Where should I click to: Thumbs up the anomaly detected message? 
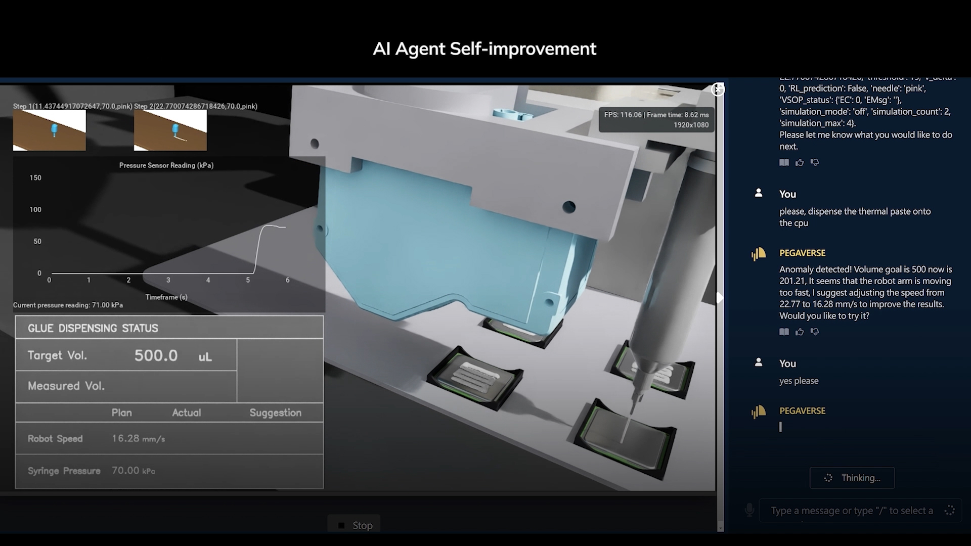[x=800, y=332]
